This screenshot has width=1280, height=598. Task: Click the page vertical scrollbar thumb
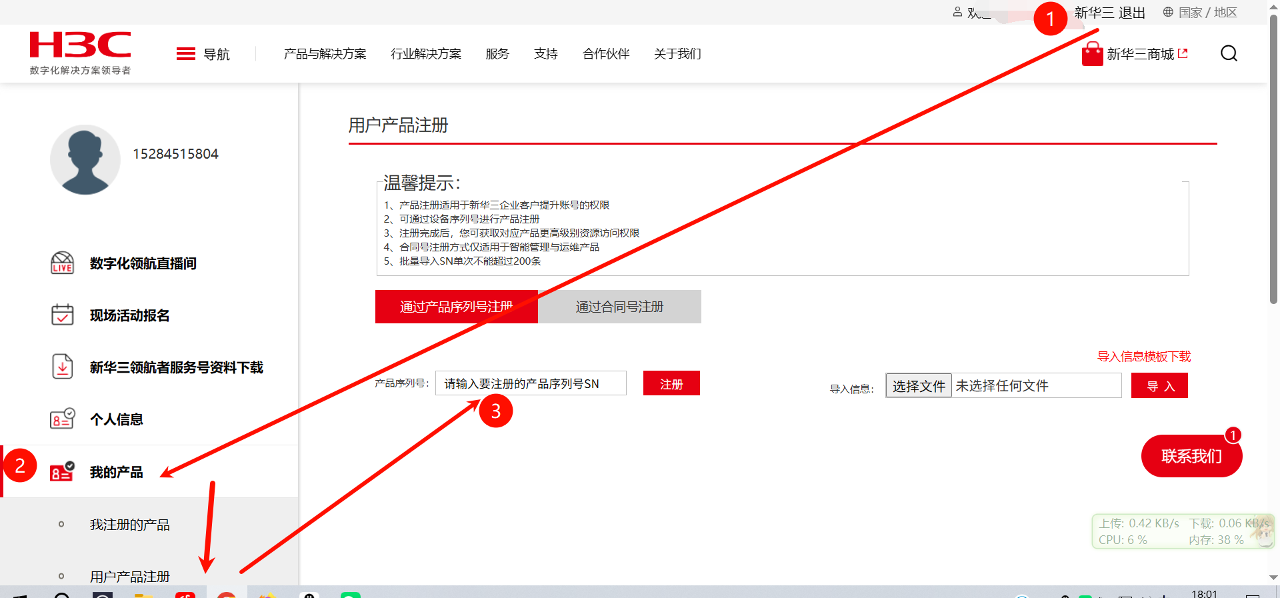point(1274,160)
